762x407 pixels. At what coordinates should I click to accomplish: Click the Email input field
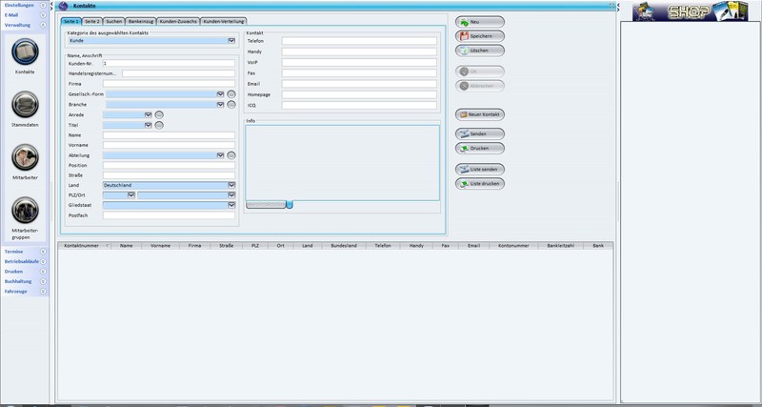tap(359, 84)
